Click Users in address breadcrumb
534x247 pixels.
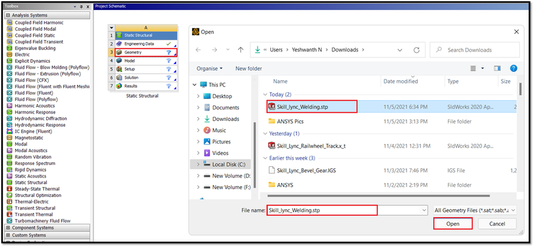[x=276, y=50]
